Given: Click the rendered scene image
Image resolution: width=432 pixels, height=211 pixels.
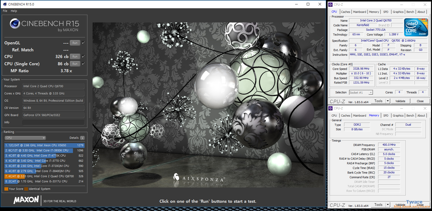Looking at the screenshot, I should pos(208,105).
